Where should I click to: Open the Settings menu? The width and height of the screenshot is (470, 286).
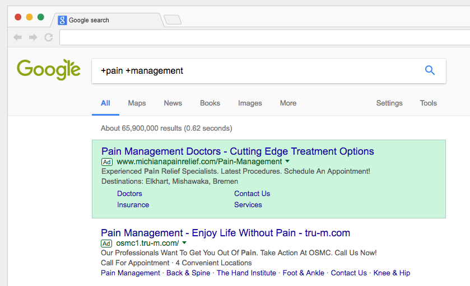[x=389, y=103]
